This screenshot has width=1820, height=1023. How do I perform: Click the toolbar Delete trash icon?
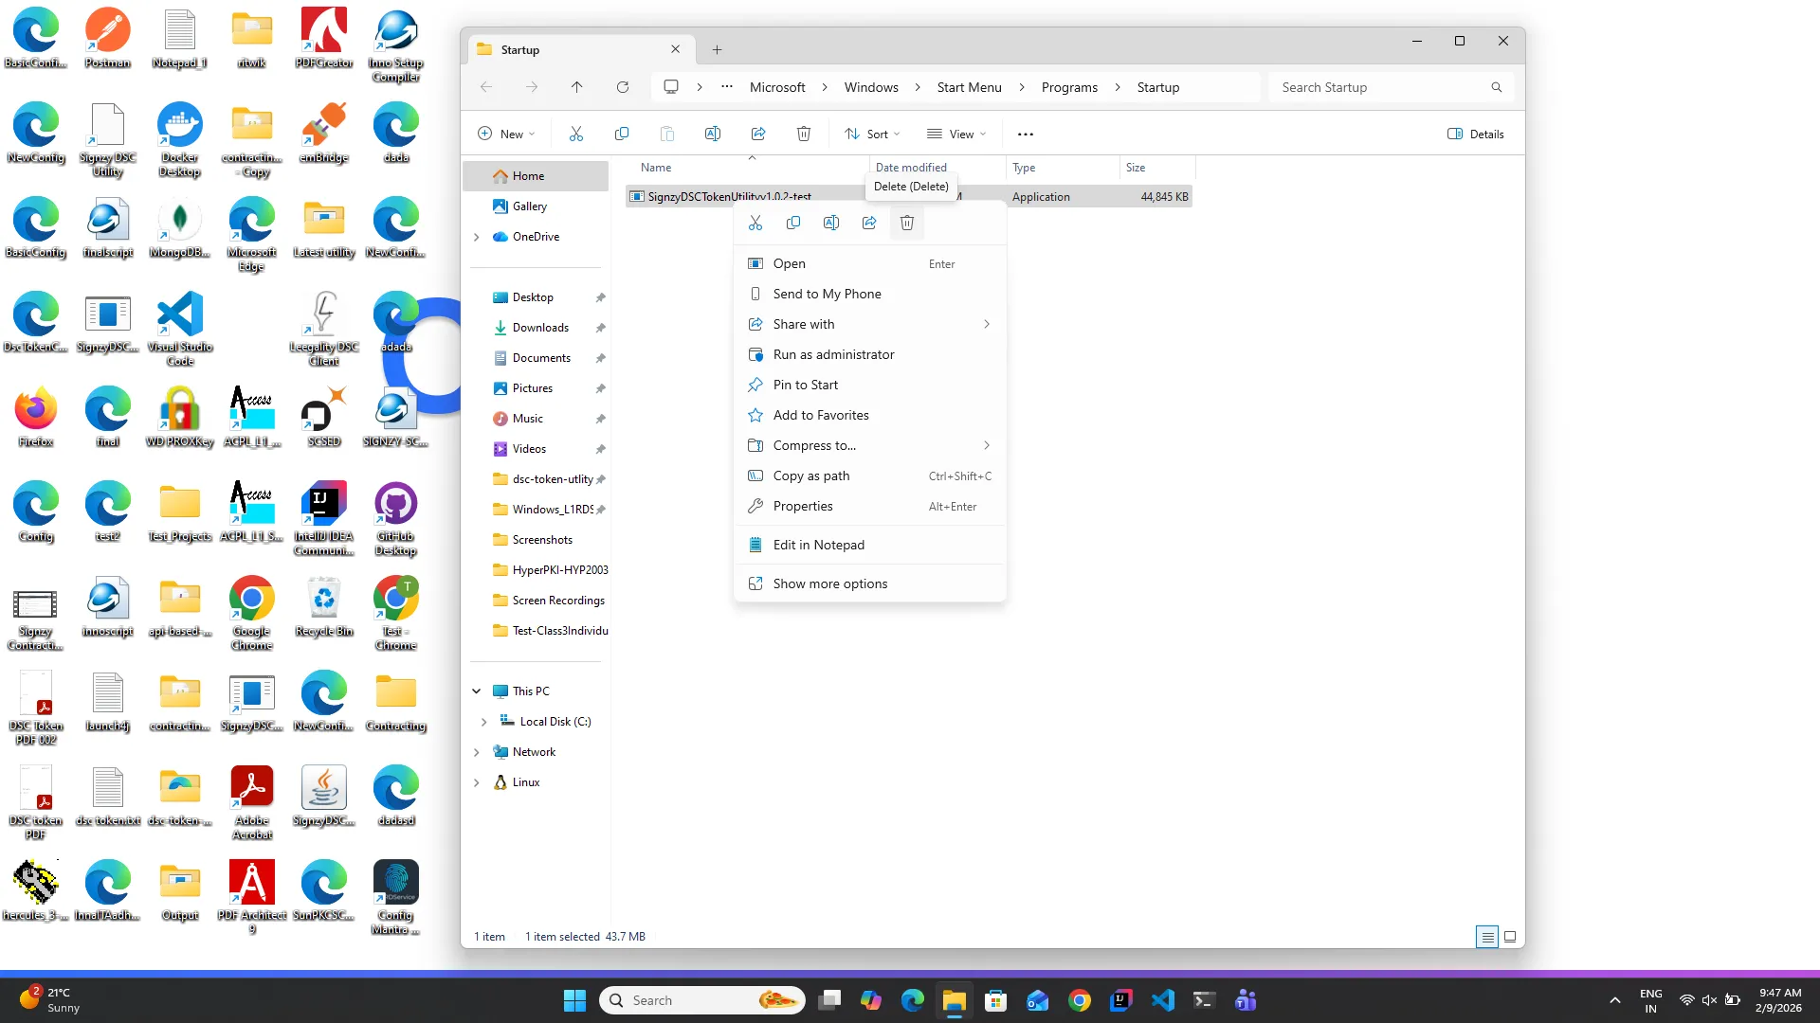(804, 134)
